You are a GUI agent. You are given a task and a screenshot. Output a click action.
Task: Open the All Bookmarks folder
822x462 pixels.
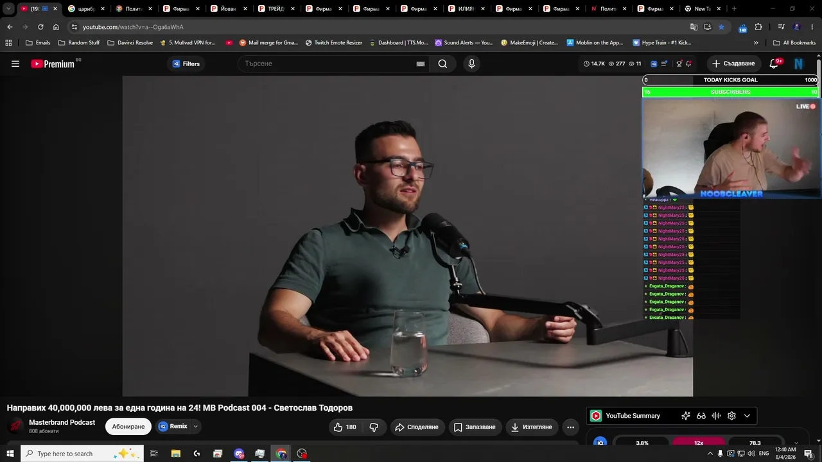[x=794, y=42]
